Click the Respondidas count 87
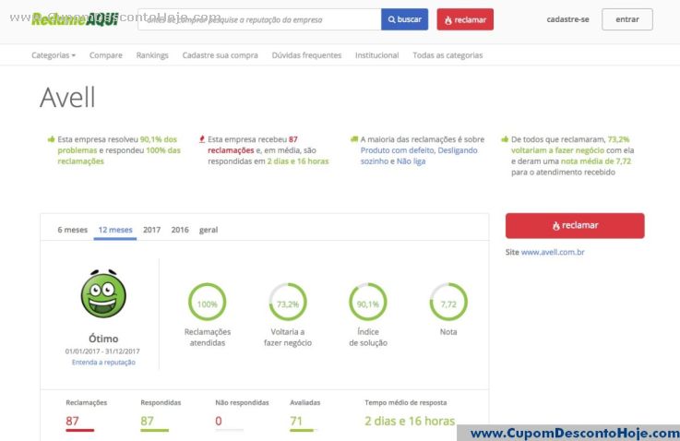The image size is (680, 441). pos(147,421)
